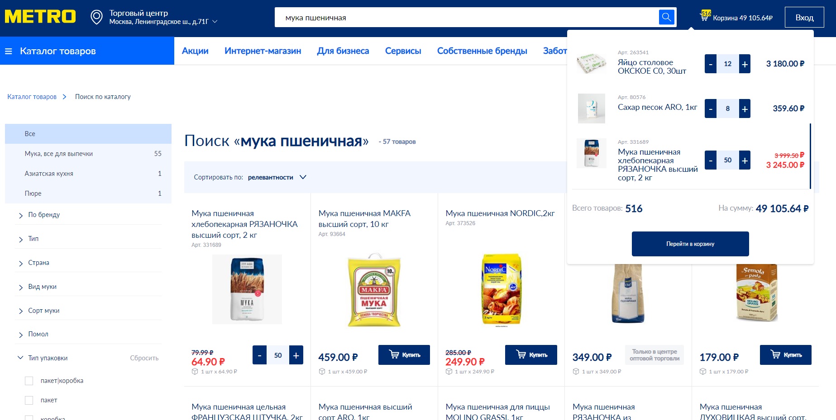Image resolution: width=836 pixels, height=420 pixels.
Task: Click Перейти в корзину button
Action: [x=690, y=244]
